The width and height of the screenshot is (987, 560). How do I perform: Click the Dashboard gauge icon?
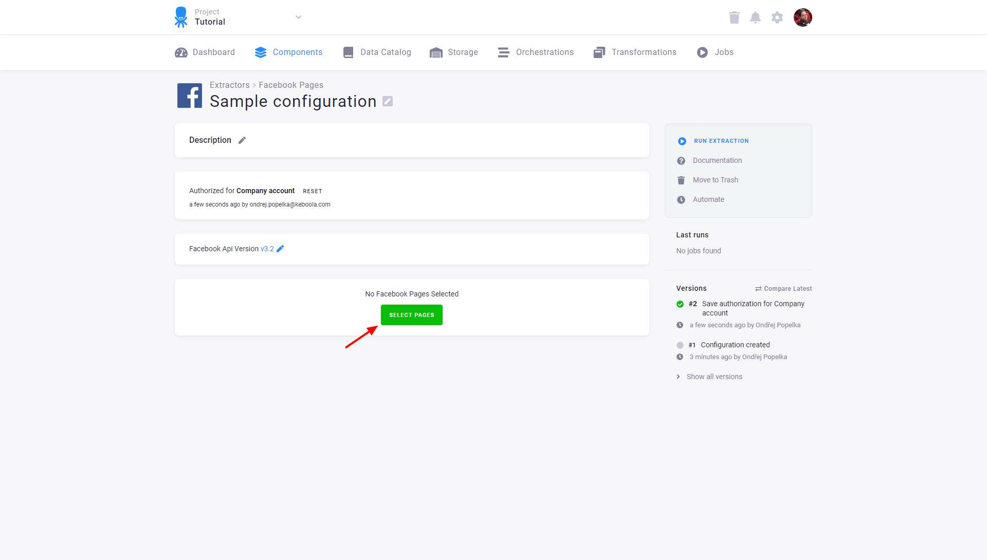tap(181, 52)
